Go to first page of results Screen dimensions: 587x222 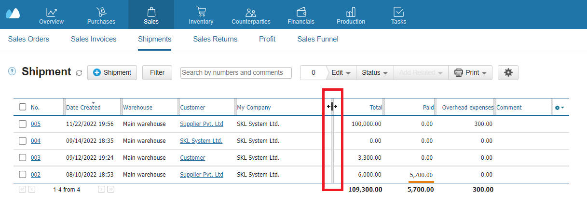click(x=22, y=189)
